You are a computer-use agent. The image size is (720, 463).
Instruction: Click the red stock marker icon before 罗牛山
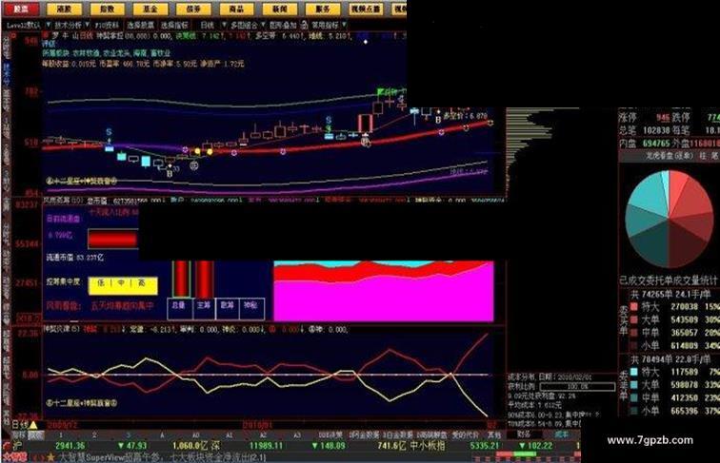(x=46, y=35)
